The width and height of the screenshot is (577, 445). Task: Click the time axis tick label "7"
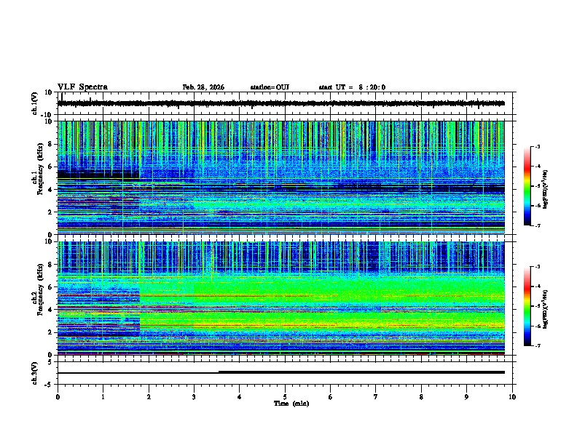pos(376,397)
